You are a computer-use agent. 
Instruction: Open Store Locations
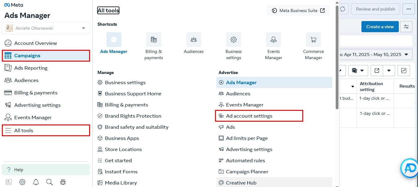click(x=120, y=150)
